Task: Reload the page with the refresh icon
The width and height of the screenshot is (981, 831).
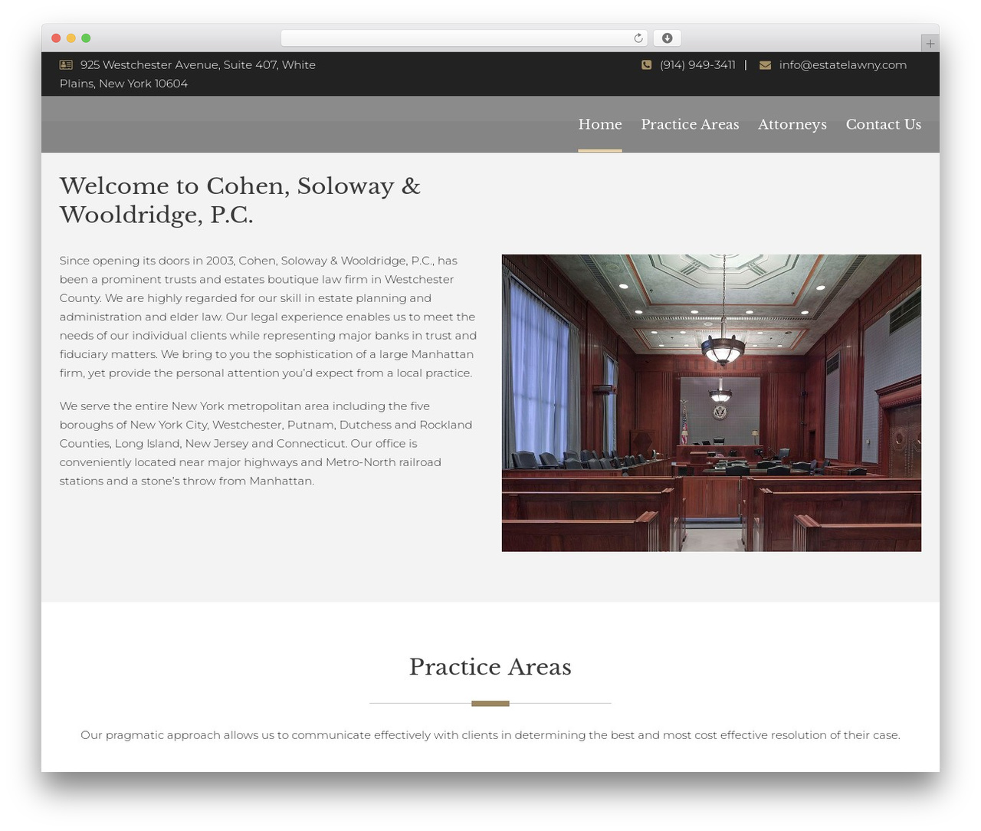Action: click(x=638, y=38)
